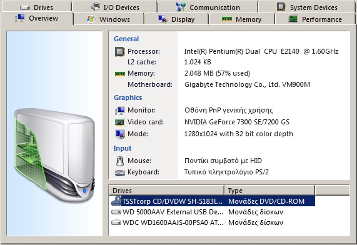Image resolution: width=357 pixels, height=245 pixels.
Task: Click the TSSTcorp DVD drive icon
Action: click(116, 201)
